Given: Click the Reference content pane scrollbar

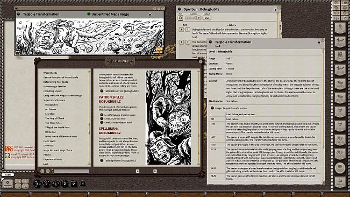Looking at the screenshot, I should click(198, 118).
